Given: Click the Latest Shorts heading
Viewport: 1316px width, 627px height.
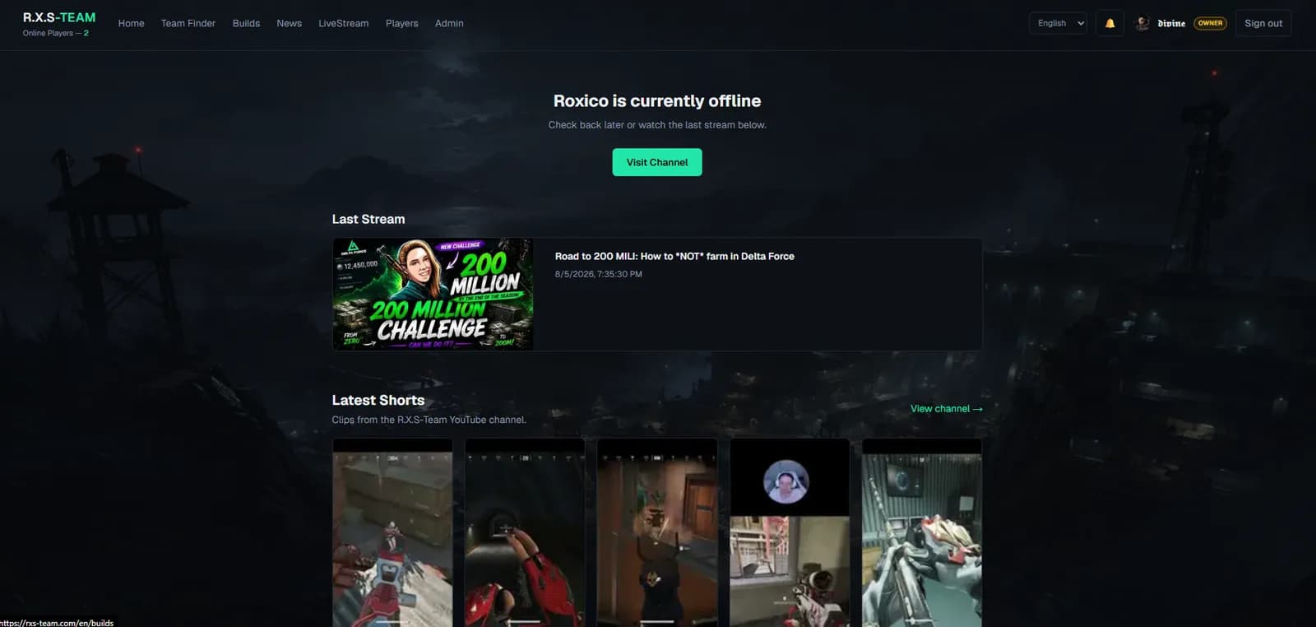Looking at the screenshot, I should coord(378,400).
